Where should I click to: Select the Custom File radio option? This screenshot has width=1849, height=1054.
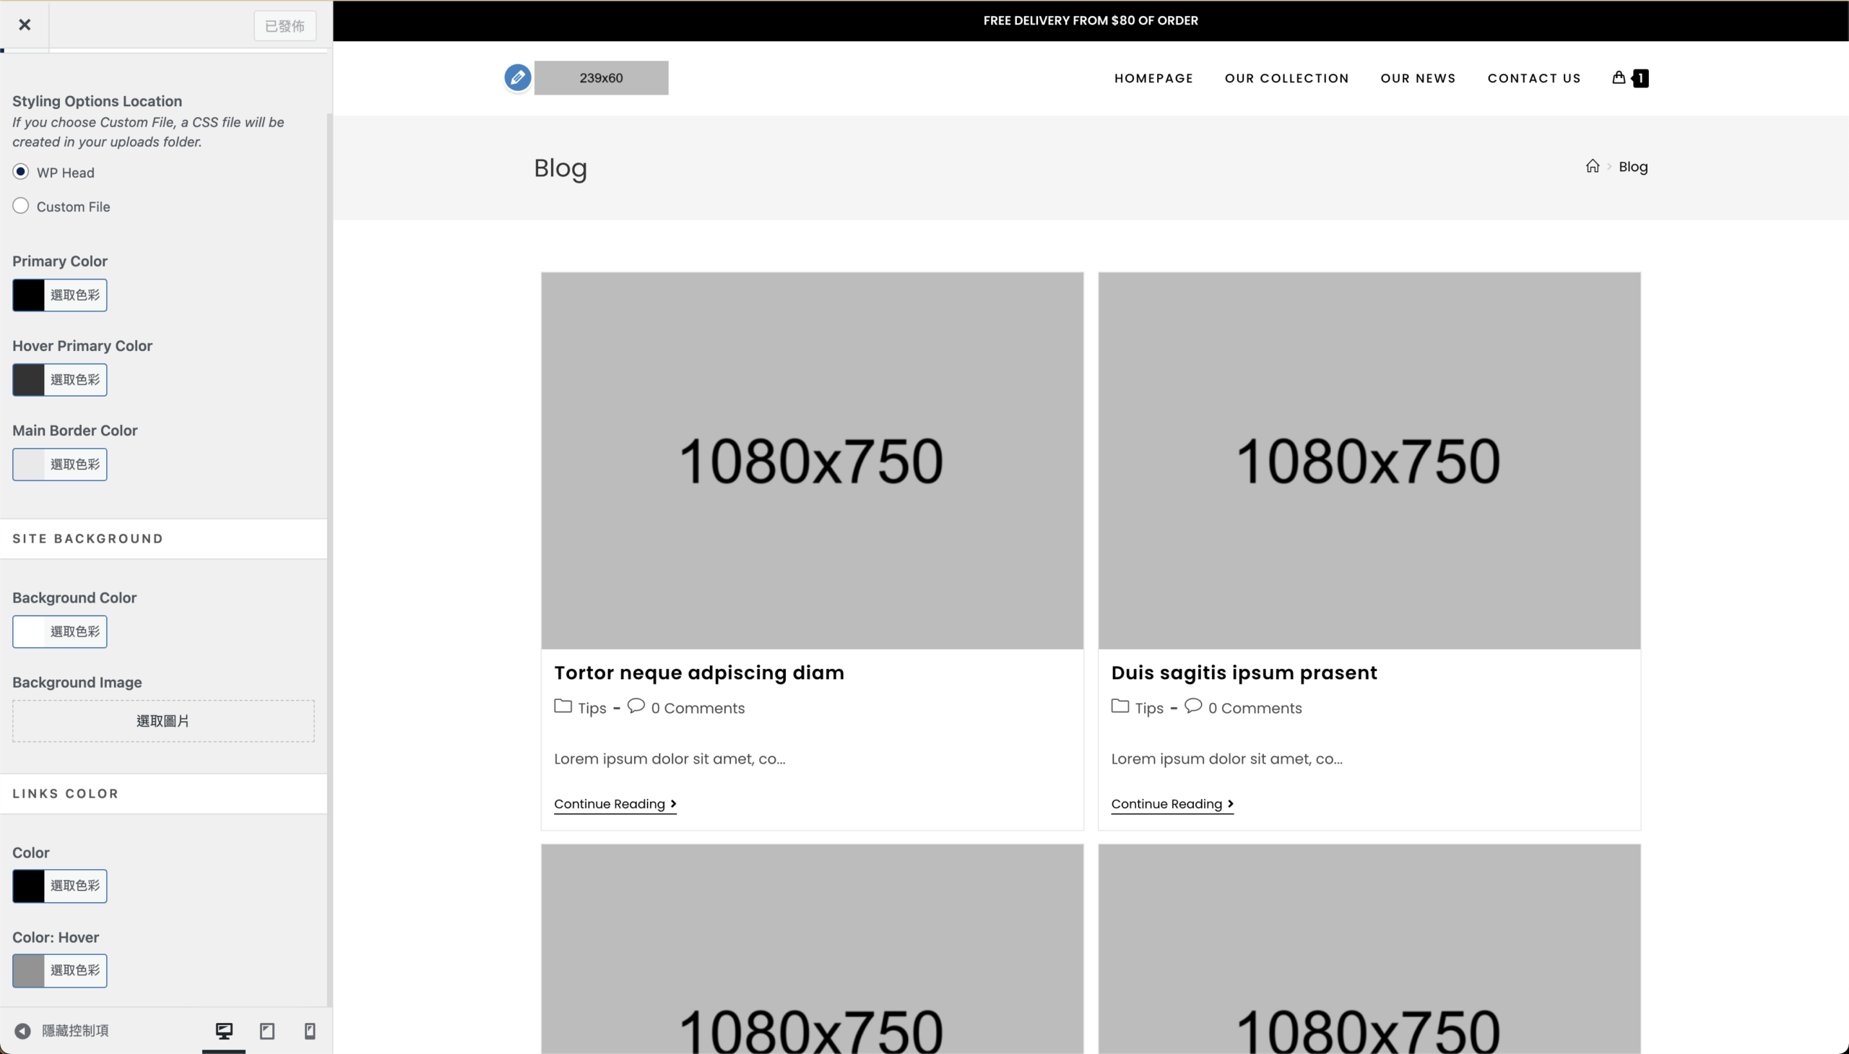(21, 207)
